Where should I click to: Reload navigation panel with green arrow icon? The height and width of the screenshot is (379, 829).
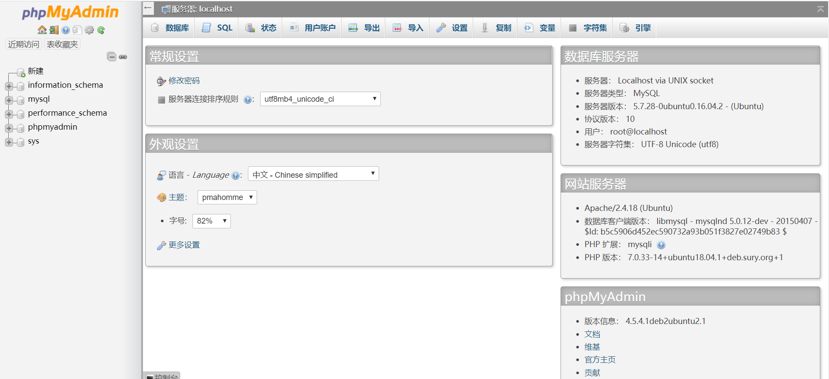(x=101, y=30)
